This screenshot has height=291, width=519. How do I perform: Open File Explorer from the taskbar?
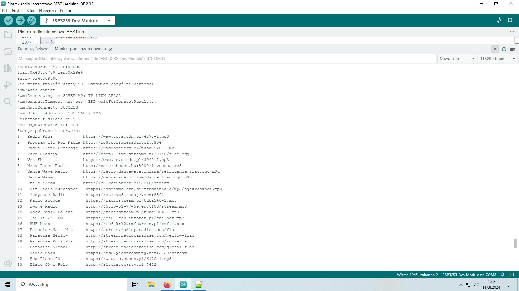(151, 285)
